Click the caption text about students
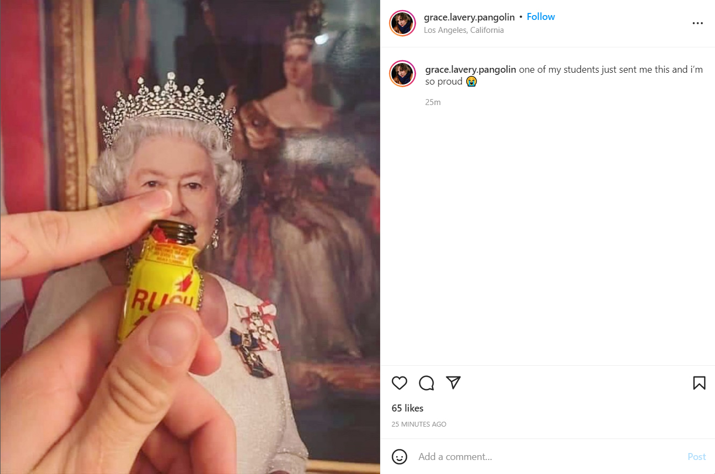Viewport: 715px width, 474px height. 564,75
